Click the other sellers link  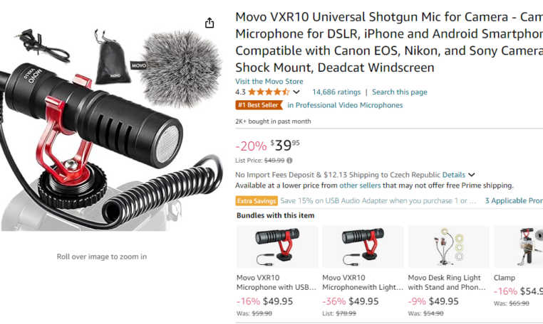click(360, 185)
